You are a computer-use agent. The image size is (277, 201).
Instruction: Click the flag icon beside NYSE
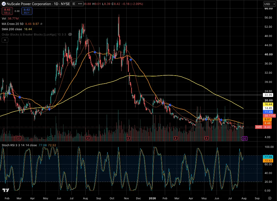click(x=74, y=4)
